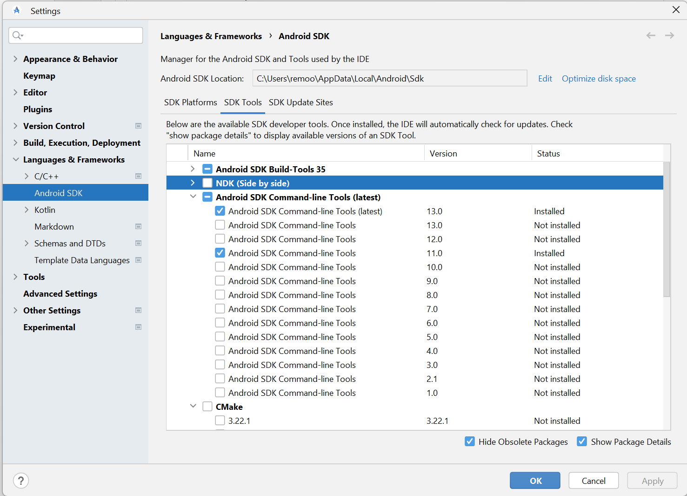Viewport: 687px width, 496px height.
Task: Collapse the CMake group
Action: pos(193,407)
